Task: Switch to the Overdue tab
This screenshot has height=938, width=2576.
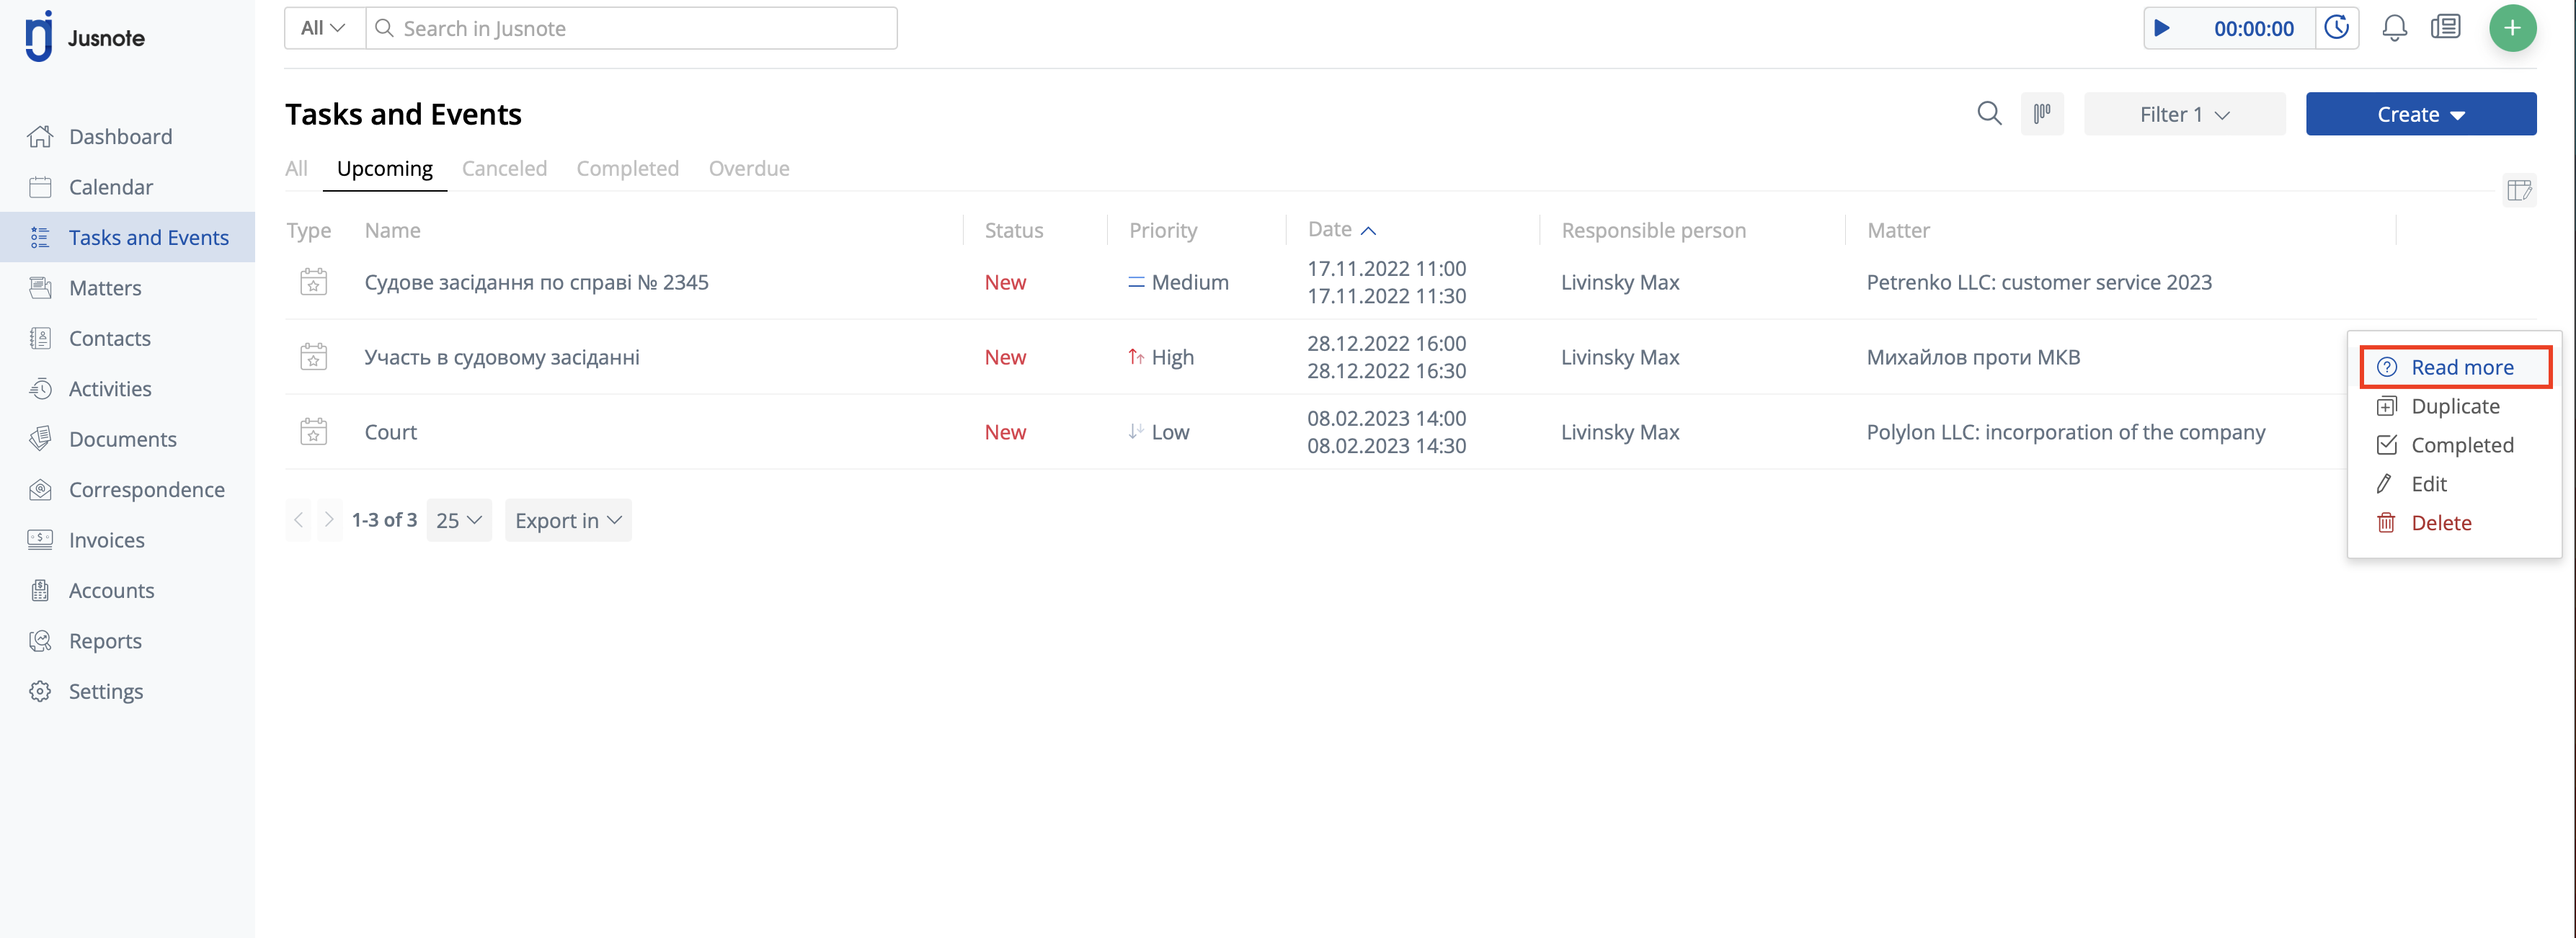Action: click(x=749, y=168)
